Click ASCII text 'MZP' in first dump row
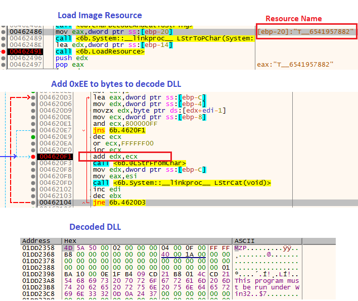Image resolution: width=358 pixels, height=301 pixels. pyautogui.click(x=240, y=248)
